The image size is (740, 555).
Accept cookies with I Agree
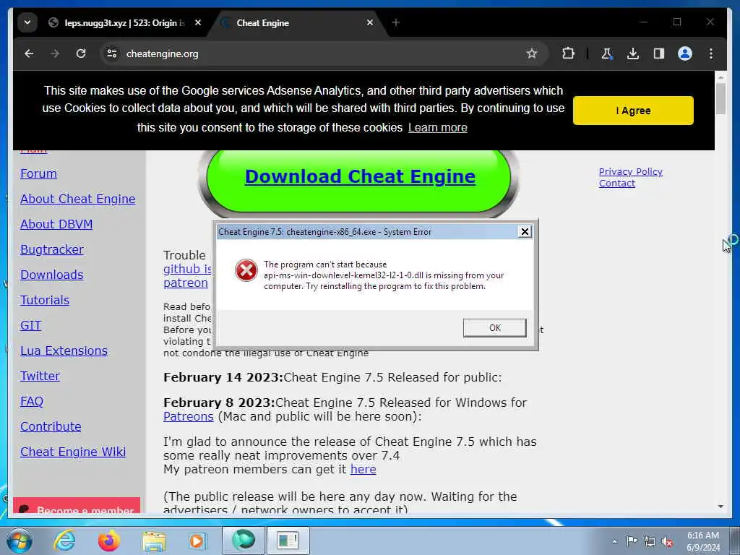coord(633,111)
